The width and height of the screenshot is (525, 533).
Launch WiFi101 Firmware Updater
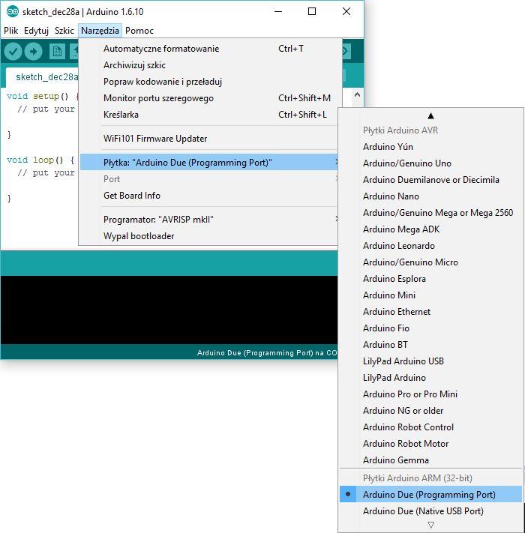pyautogui.click(x=209, y=139)
